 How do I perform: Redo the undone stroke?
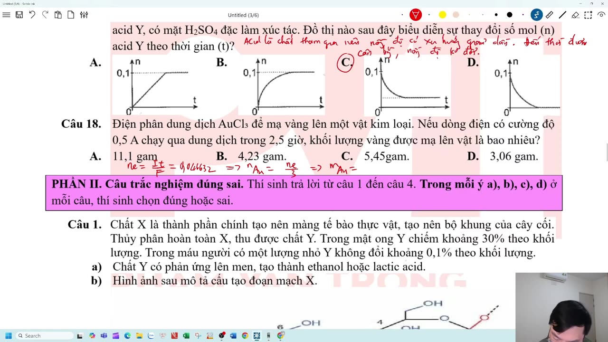tap(45, 15)
